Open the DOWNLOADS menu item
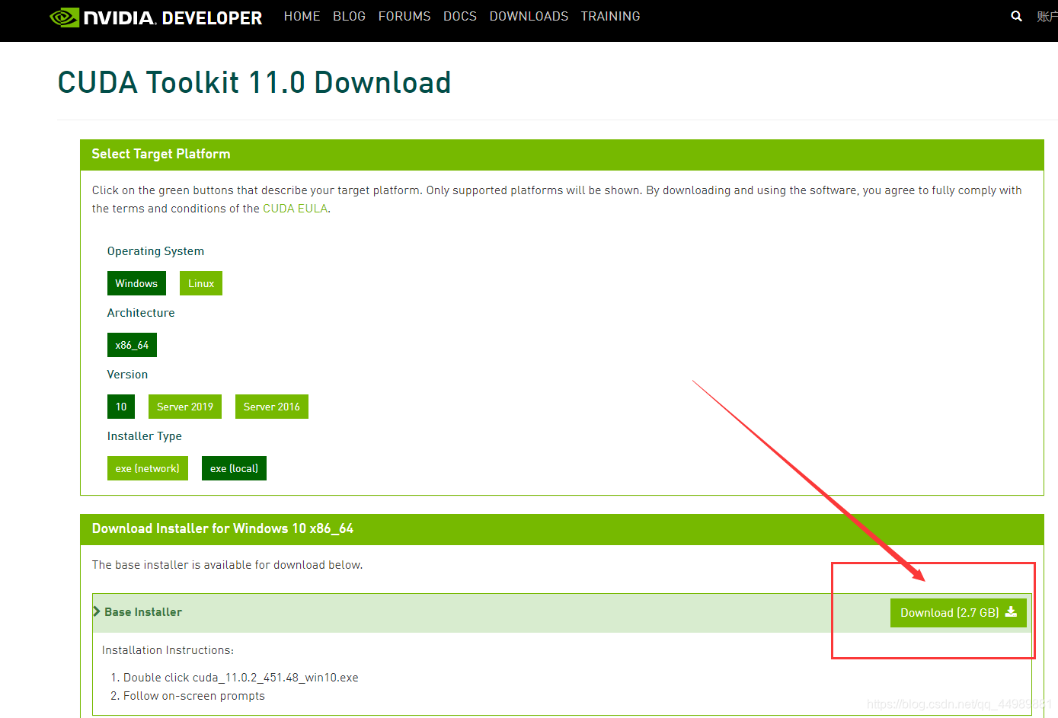This screenshot has width=1058, height=718. [x=529, y=16]
